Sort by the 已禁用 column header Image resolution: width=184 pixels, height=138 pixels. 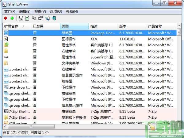46,26
